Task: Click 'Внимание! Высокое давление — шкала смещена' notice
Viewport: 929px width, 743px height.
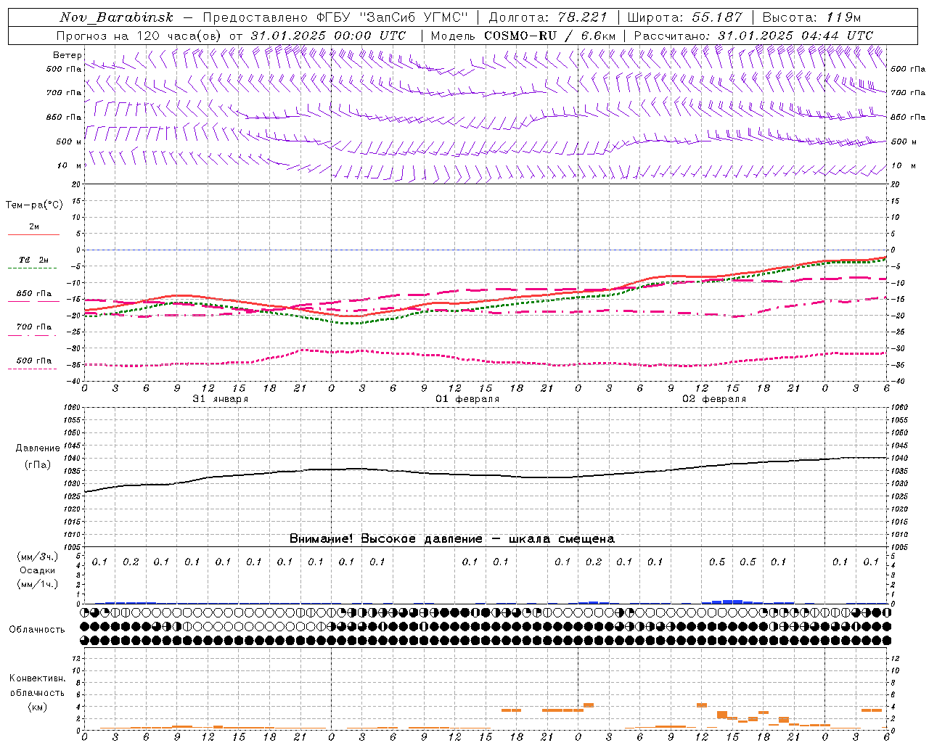Action: (452, 538)
